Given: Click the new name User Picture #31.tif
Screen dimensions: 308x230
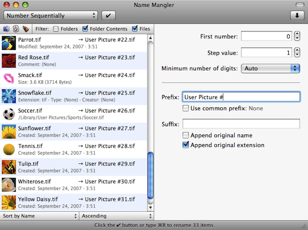Looking at the screenshot, I should [x=110, y=199].
